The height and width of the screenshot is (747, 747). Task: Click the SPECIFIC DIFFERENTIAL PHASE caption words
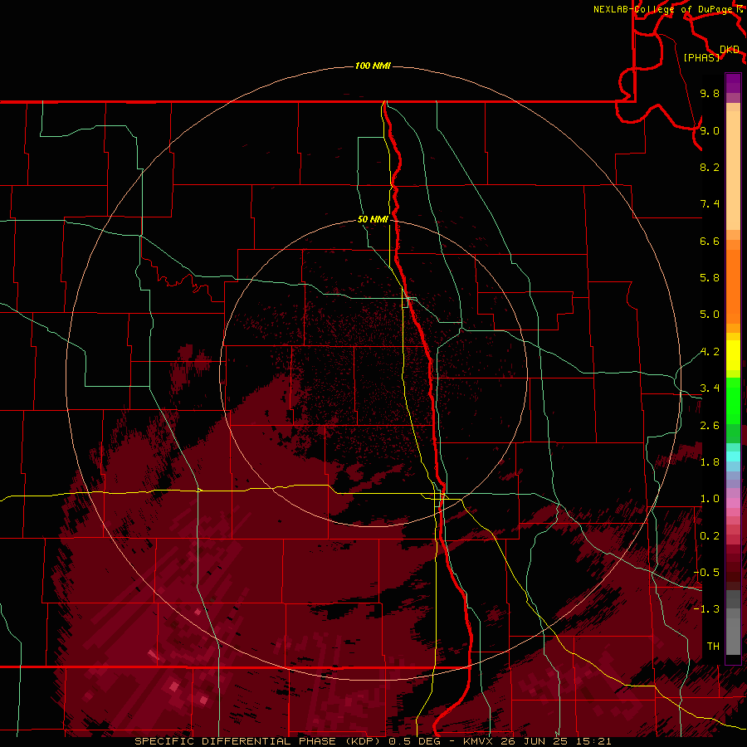237,741
